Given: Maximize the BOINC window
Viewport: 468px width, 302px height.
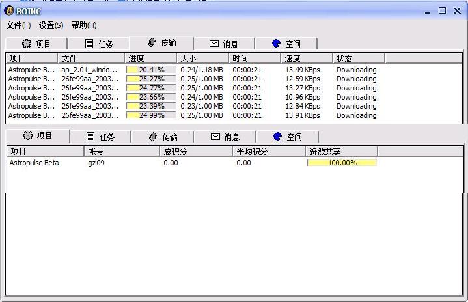Looking at the screenshot, I should point(443,11).
